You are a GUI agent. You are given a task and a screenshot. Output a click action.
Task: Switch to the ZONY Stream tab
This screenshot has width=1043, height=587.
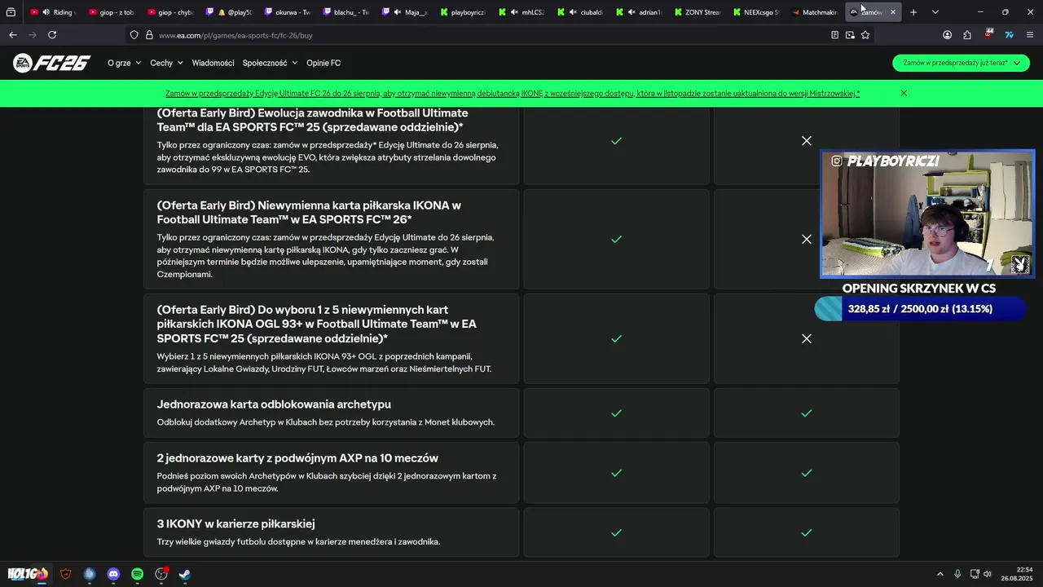click(x=698, y=12)
